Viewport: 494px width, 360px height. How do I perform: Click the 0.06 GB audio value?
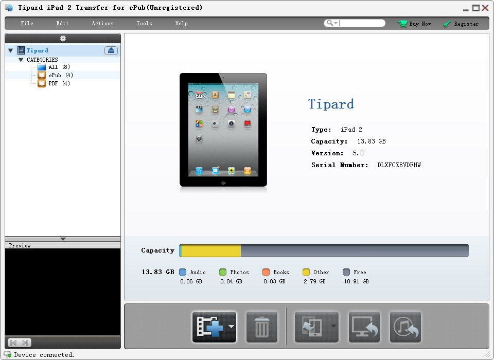pos(191,281)
